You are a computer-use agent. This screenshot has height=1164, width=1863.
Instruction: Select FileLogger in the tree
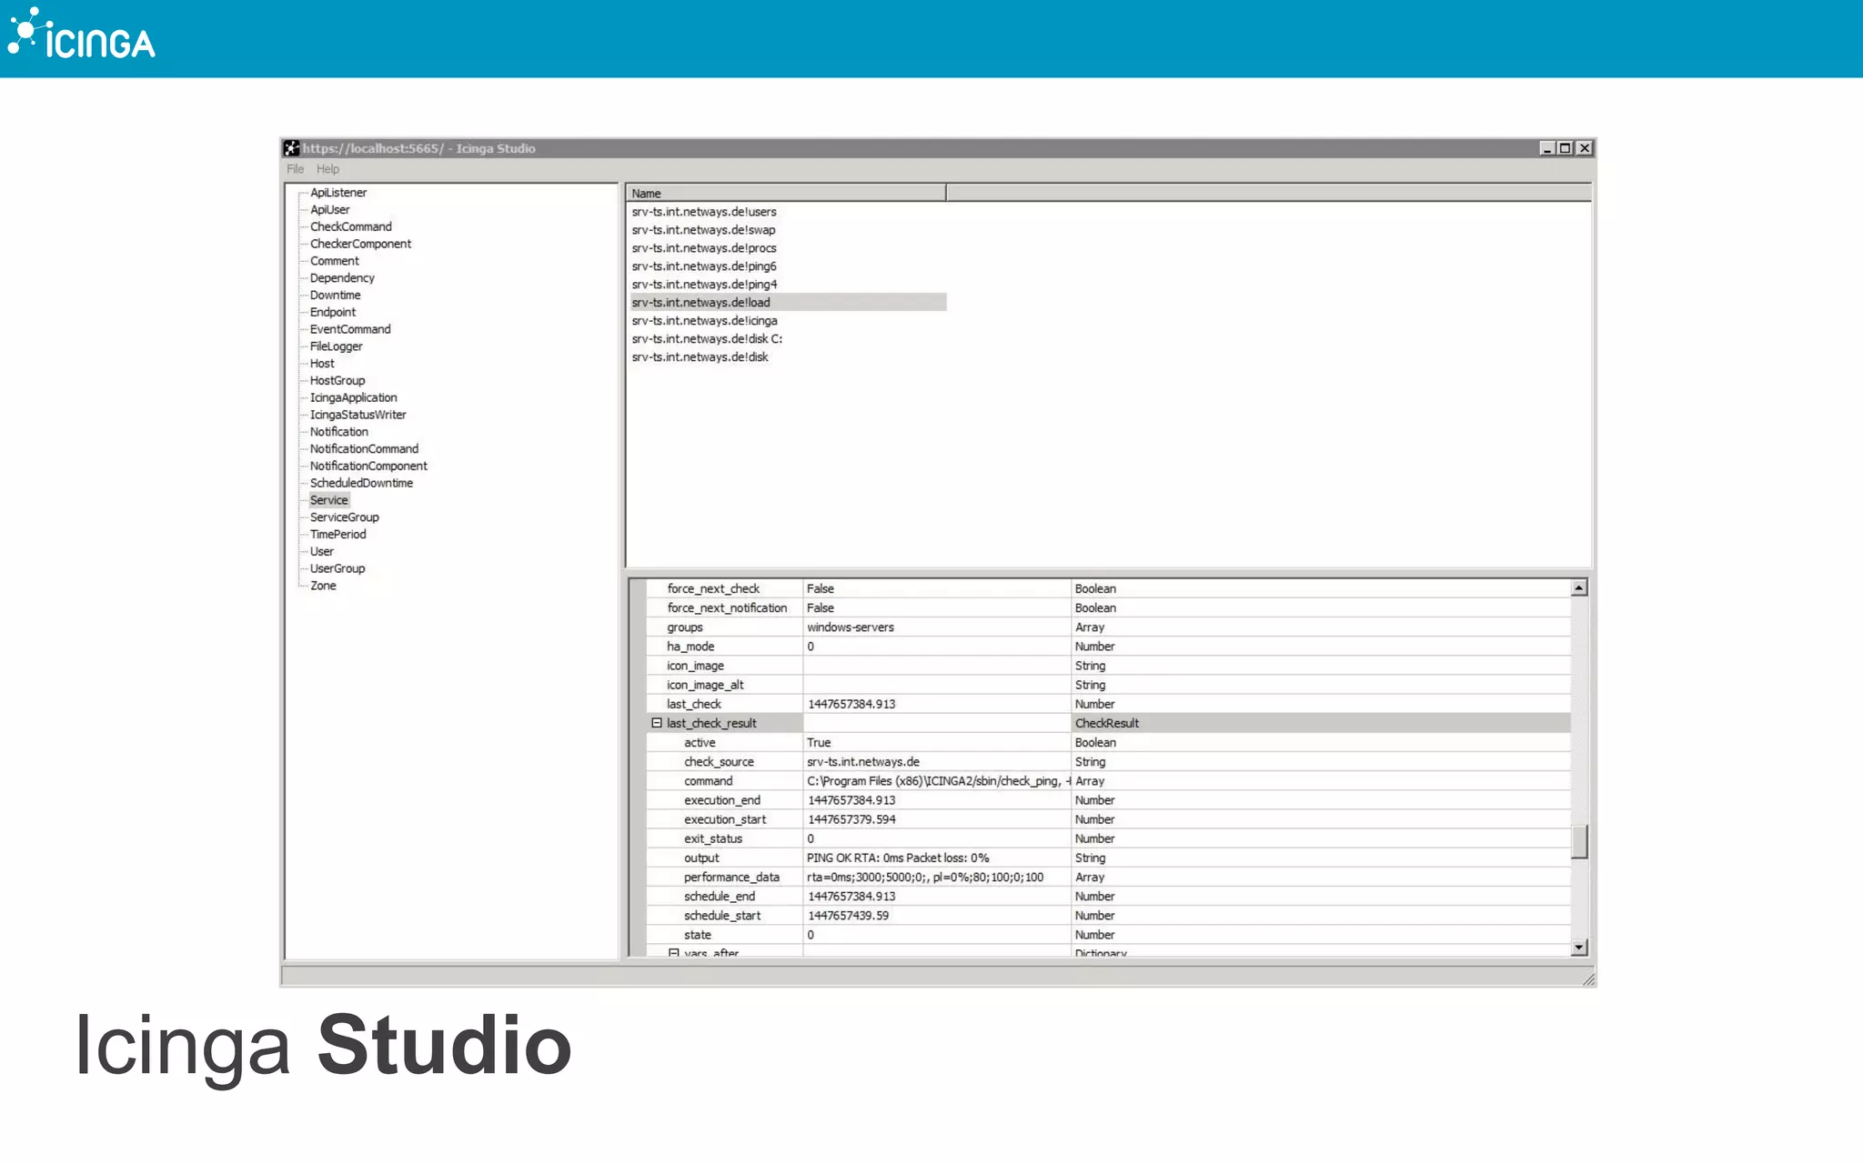(336, 346)
